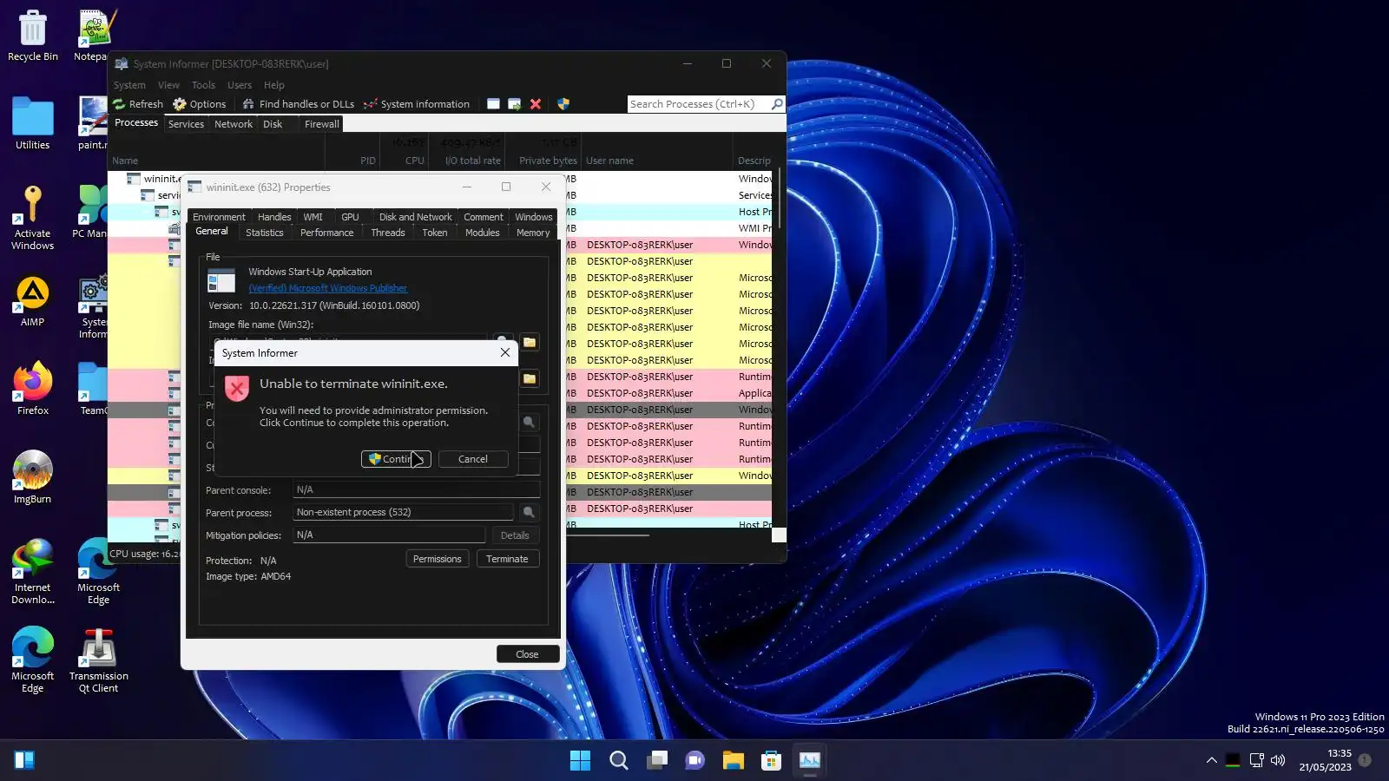Cancel the Unable to terminate dialog
The width and height of the screenshot is (1389, 781).
click(473, 459)
